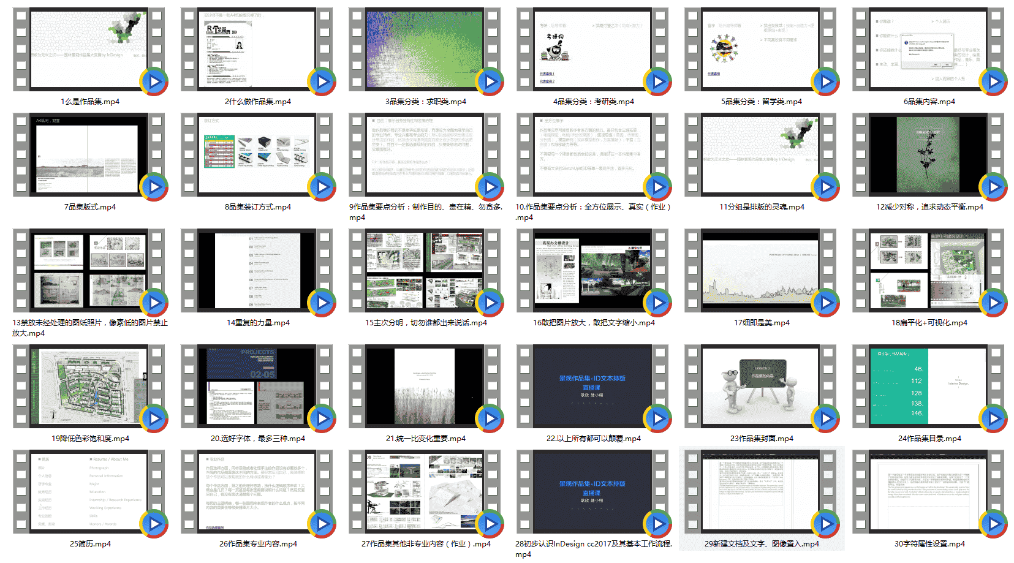Image resolution: width=1014 pixels, height=563 pixels.
Task: Click the 18扁平化+可视化.mp4 video icon
Action: (929, 271)
